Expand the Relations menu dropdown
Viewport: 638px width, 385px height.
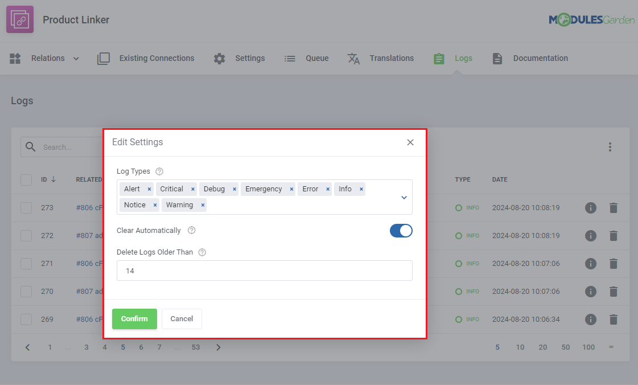point(76,59)
